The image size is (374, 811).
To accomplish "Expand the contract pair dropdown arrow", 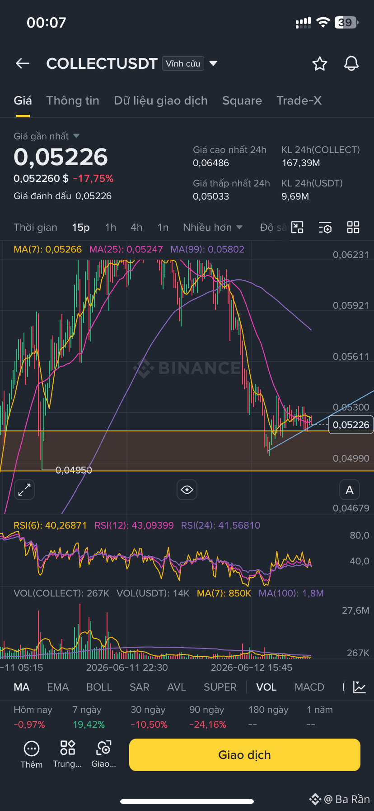I will tap(213, 63).
